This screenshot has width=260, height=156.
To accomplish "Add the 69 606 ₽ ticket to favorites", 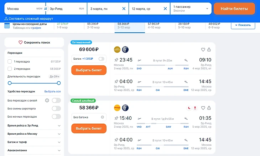I will (x=203, y=50).
